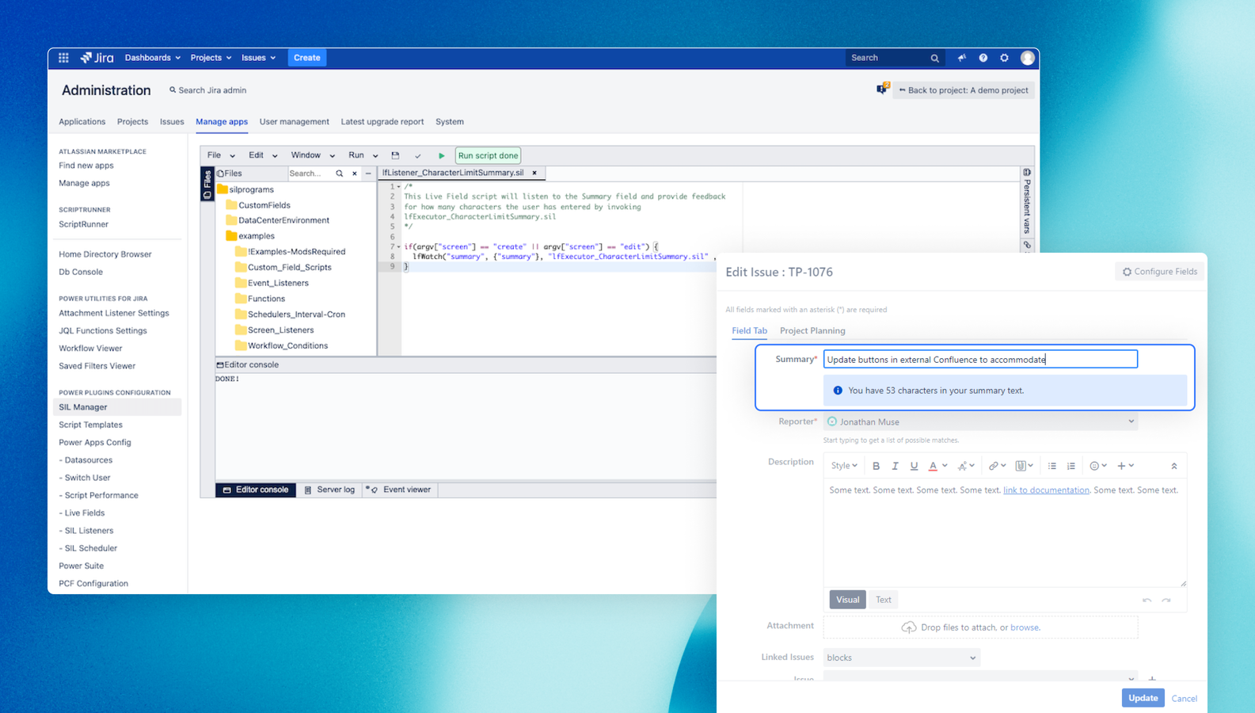Open the File menu in SIL Manager
Image resolution: width=1255 pixels, height=713 pixels.
[221, 155]
